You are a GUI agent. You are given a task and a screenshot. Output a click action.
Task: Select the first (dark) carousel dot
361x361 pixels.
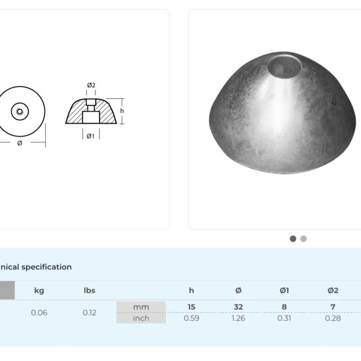tap(293, 239)
